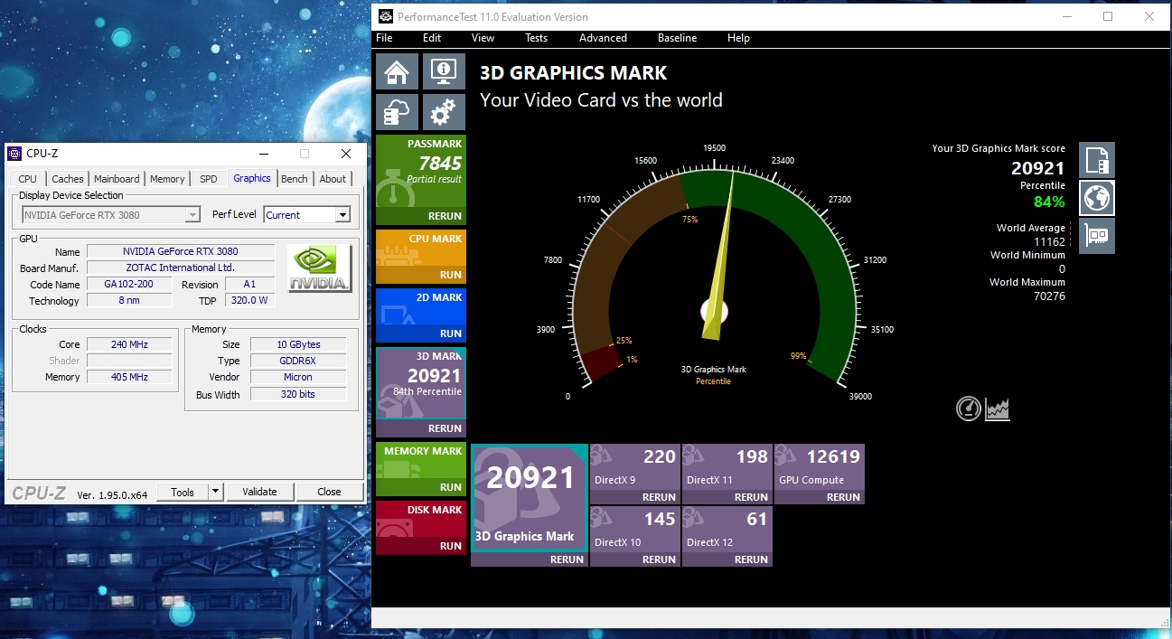Open the Baseline menu
This screenshot has height=639, width=1172.
677,38
